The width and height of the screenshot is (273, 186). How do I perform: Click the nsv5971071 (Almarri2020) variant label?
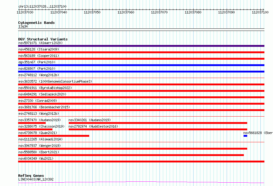(x=40, y=43)
